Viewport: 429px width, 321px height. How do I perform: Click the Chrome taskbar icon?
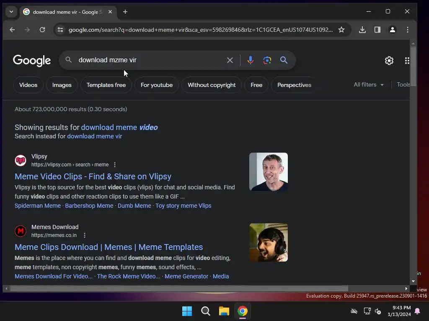coord(243,311)
